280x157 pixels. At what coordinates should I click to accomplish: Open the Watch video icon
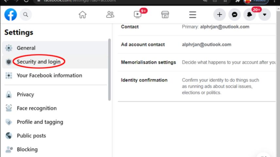click(138, 15)
